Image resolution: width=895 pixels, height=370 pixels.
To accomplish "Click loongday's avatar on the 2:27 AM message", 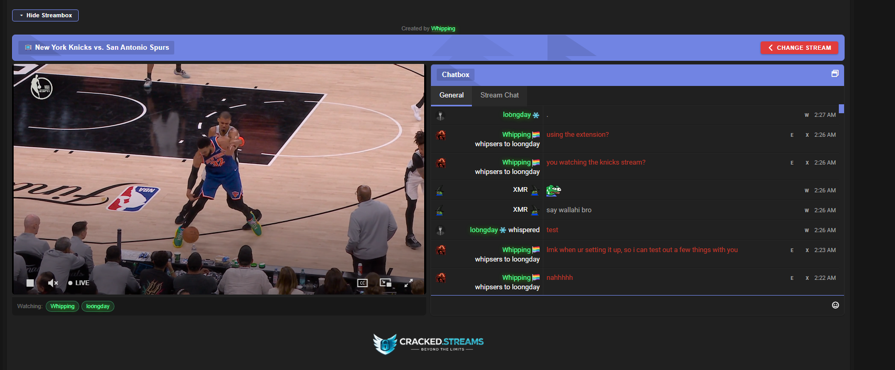I will coord(440,115).
